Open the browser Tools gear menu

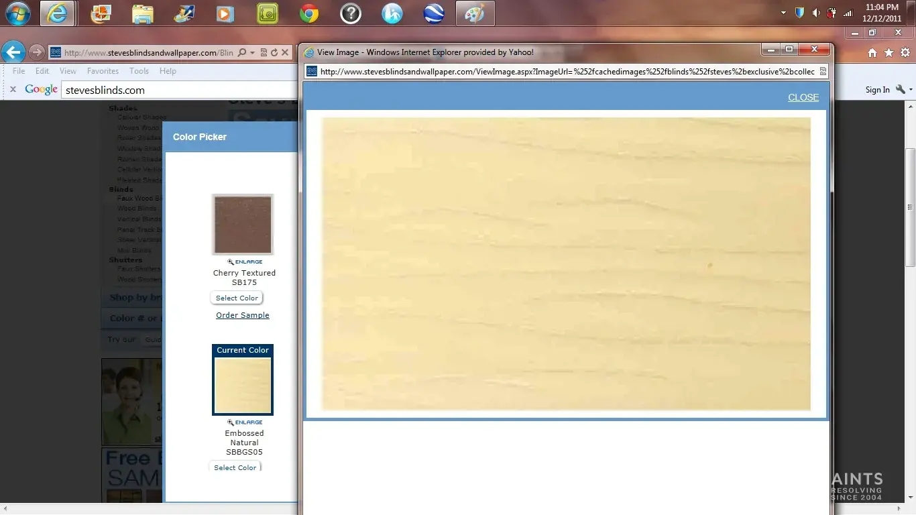pos(905,52)
